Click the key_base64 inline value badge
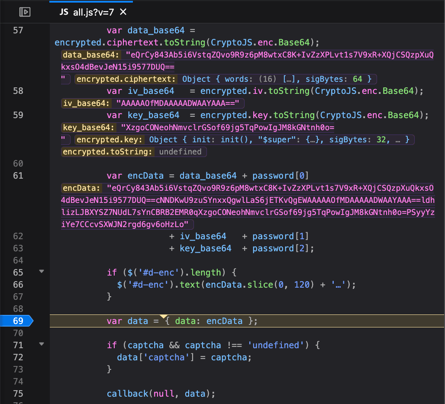The image size is (445, 404). coord(88,127)
